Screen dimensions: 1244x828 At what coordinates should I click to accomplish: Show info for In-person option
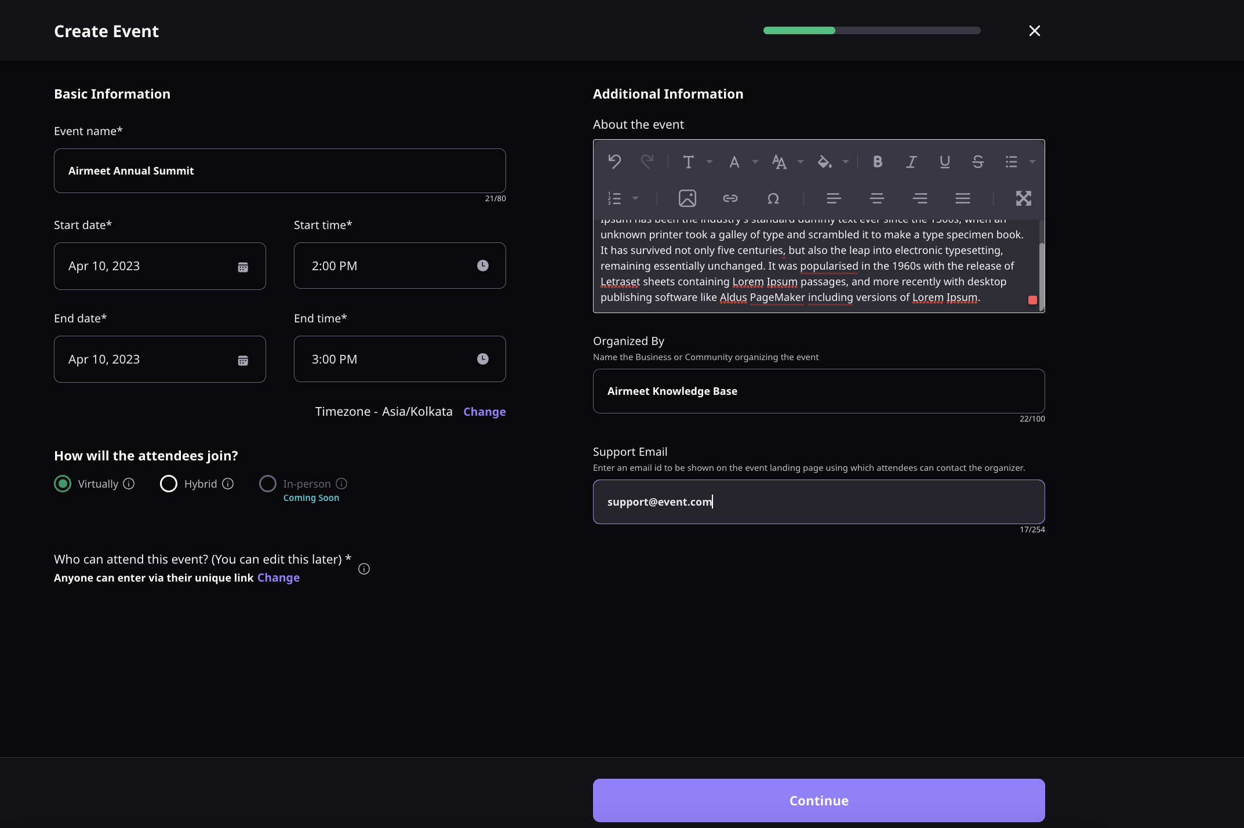(x=341, y=484)
